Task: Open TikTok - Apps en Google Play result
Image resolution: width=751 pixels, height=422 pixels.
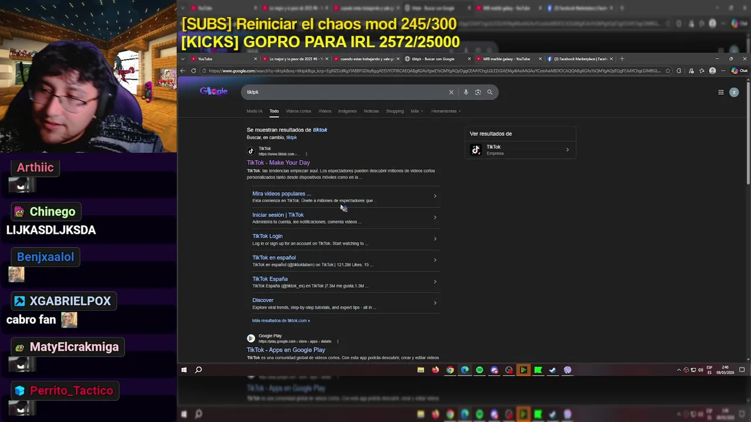Action: [x=286, y=350]
